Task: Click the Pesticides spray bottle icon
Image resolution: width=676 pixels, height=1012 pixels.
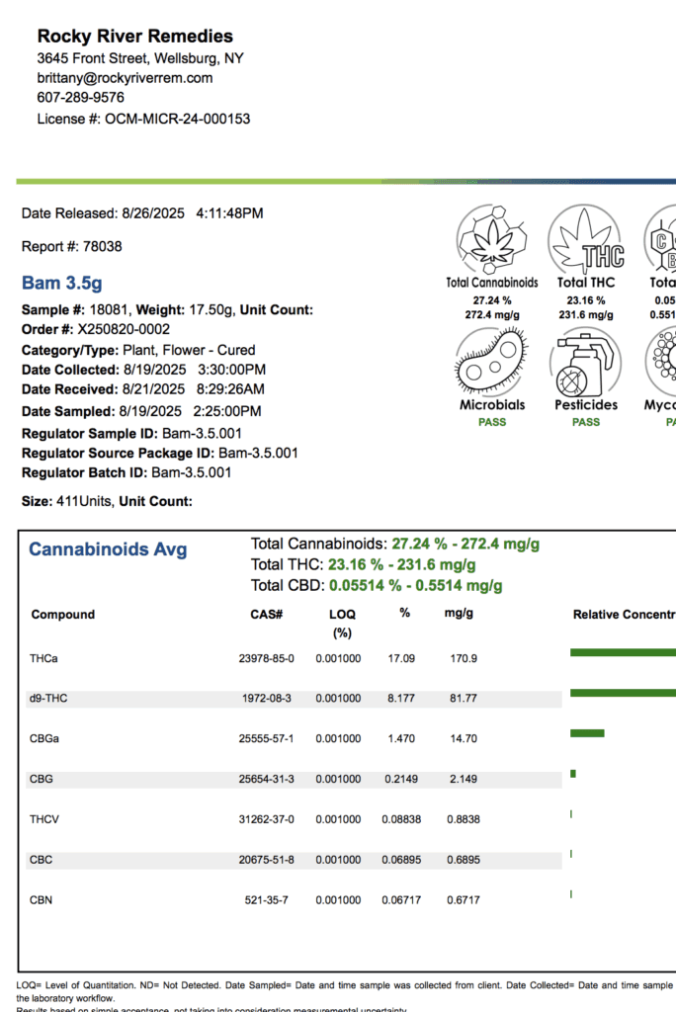Action: [x=586, y=361]
